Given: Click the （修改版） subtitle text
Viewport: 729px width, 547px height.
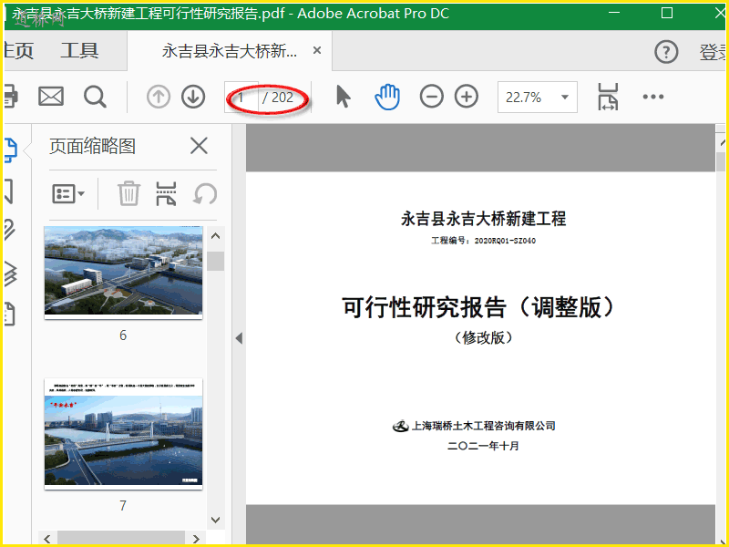Looking at the screenshot, I should pyautogui.click(x=484, y=337).
